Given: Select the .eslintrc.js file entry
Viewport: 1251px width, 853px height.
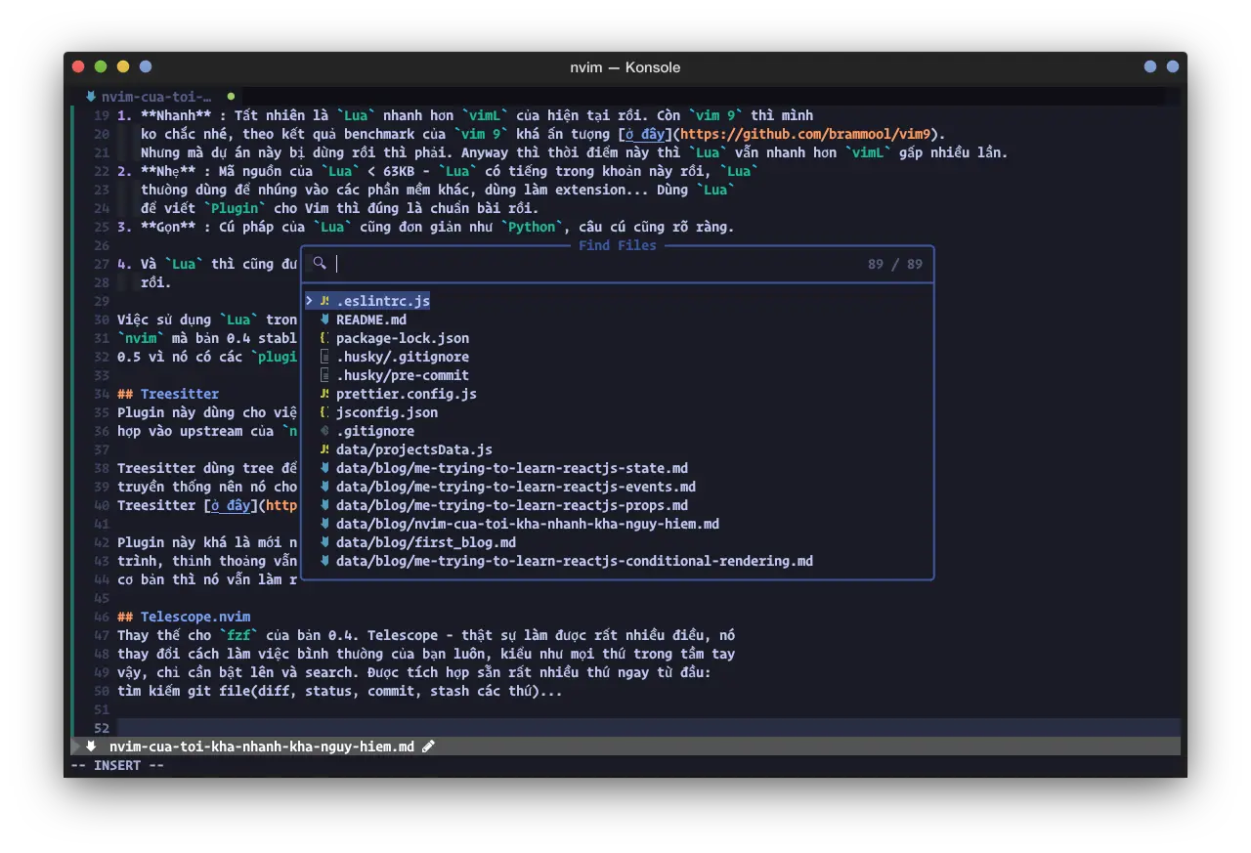Looking at the screenshot, I should click(383, 301).
